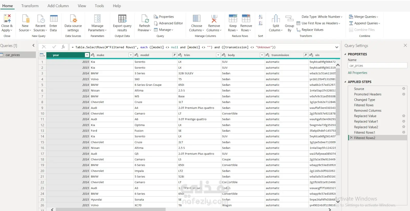410x211 pixels.
Task: Click the Choose Columns icon
Action: [x=197, y=18]
